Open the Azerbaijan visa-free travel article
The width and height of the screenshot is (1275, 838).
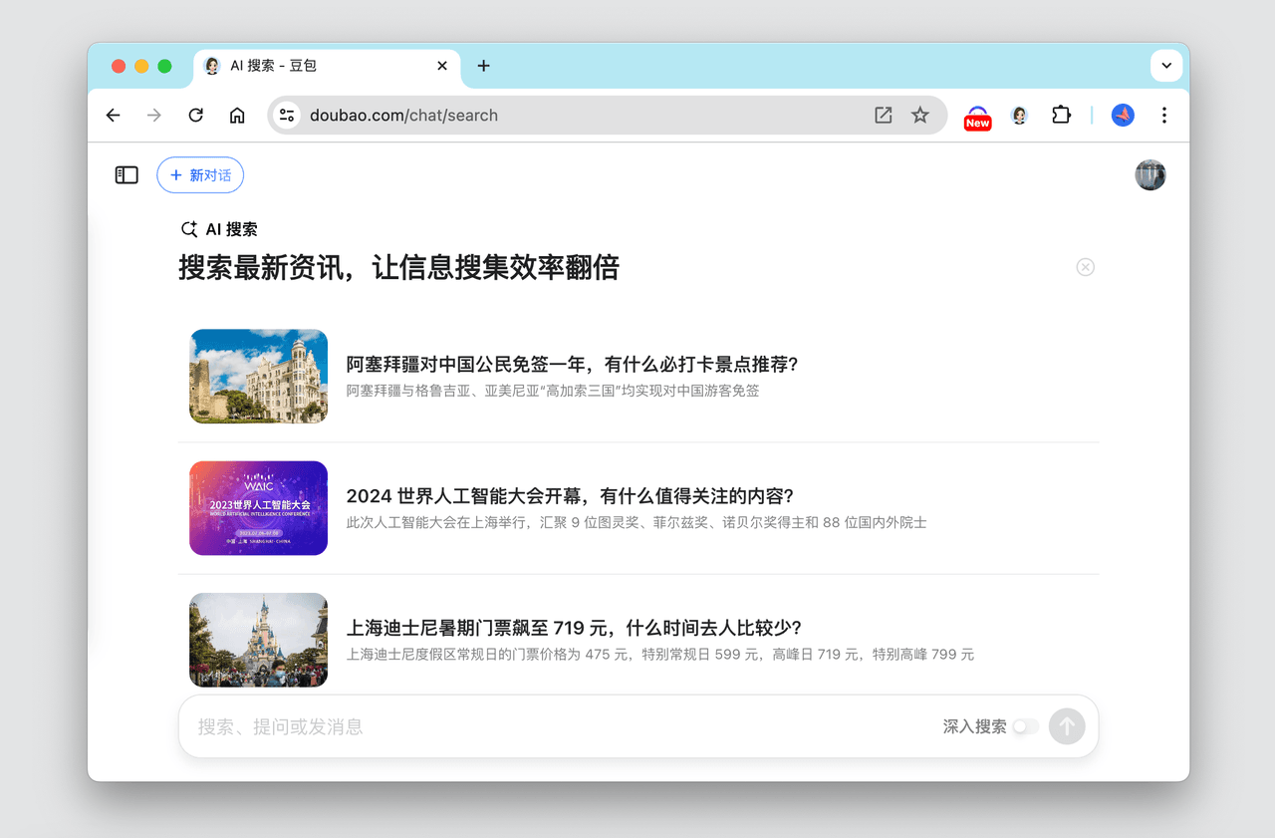click(x=572, y=365)
